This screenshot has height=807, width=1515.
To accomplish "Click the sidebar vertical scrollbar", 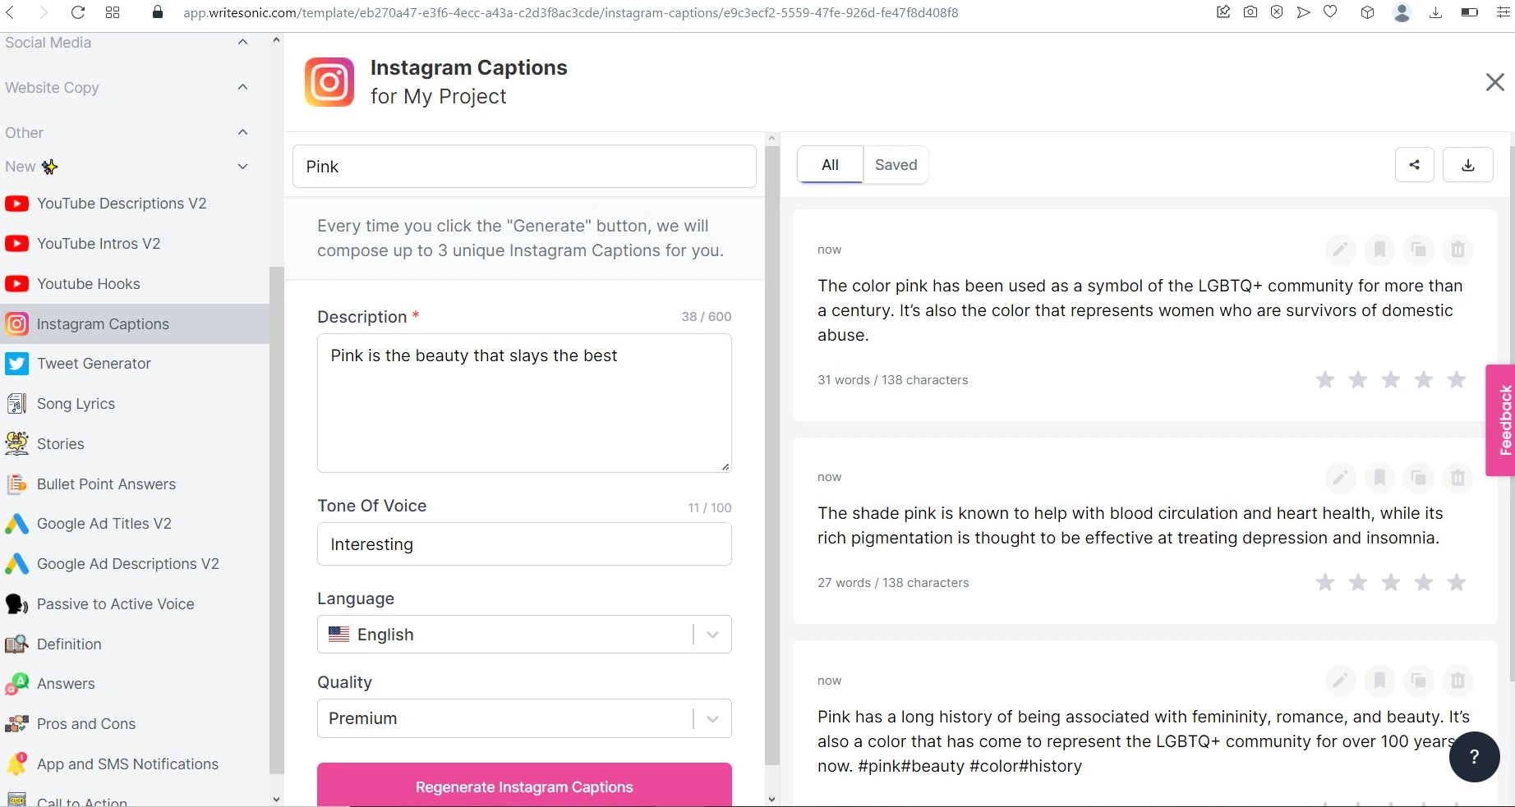I will (x=276, y=520).
